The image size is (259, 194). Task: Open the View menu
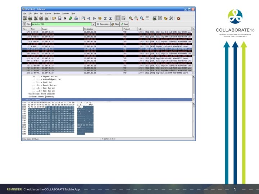(x=36, y=13)
